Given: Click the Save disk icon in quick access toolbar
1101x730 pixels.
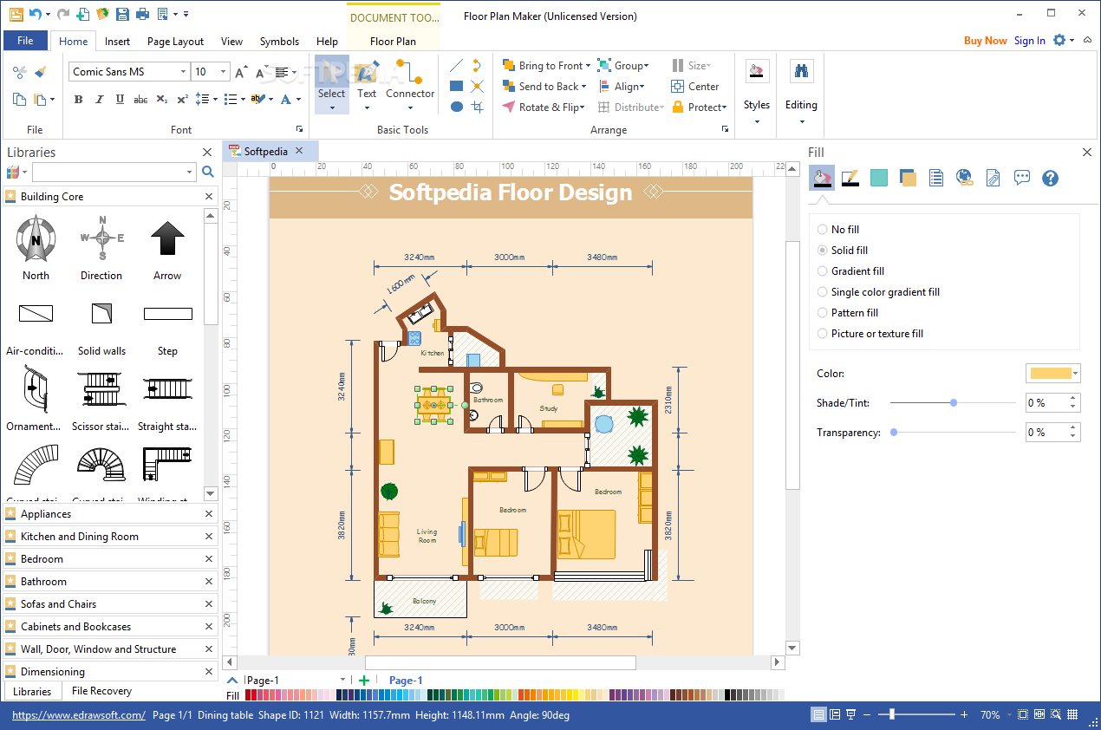Looking at the screenshot, I should point(122,14).
